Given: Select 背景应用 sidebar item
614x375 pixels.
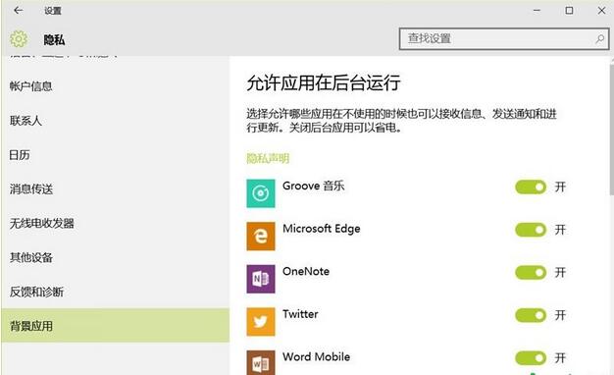Looking at the screenshot, I should point(116,326).
